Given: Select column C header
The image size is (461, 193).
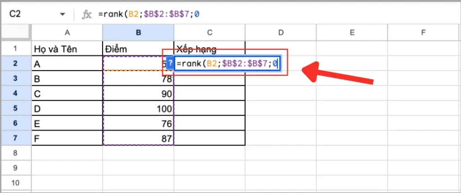Looking at the screenshot, I should tap(209, 33).
